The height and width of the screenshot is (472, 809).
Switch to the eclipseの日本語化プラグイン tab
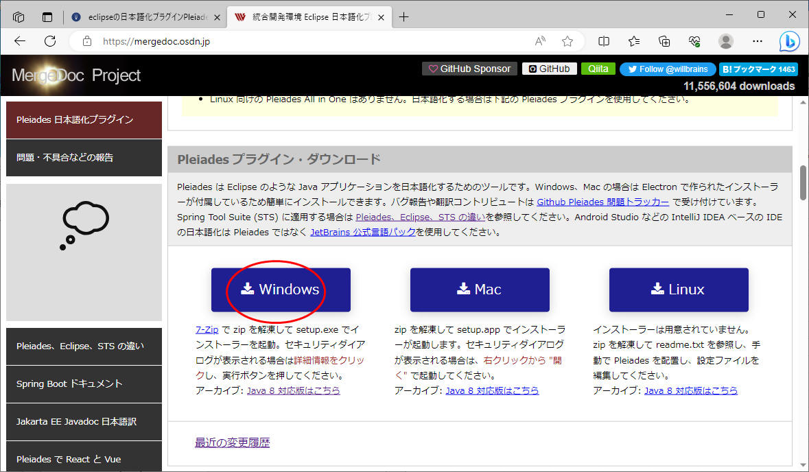click(x=144, y=17)
